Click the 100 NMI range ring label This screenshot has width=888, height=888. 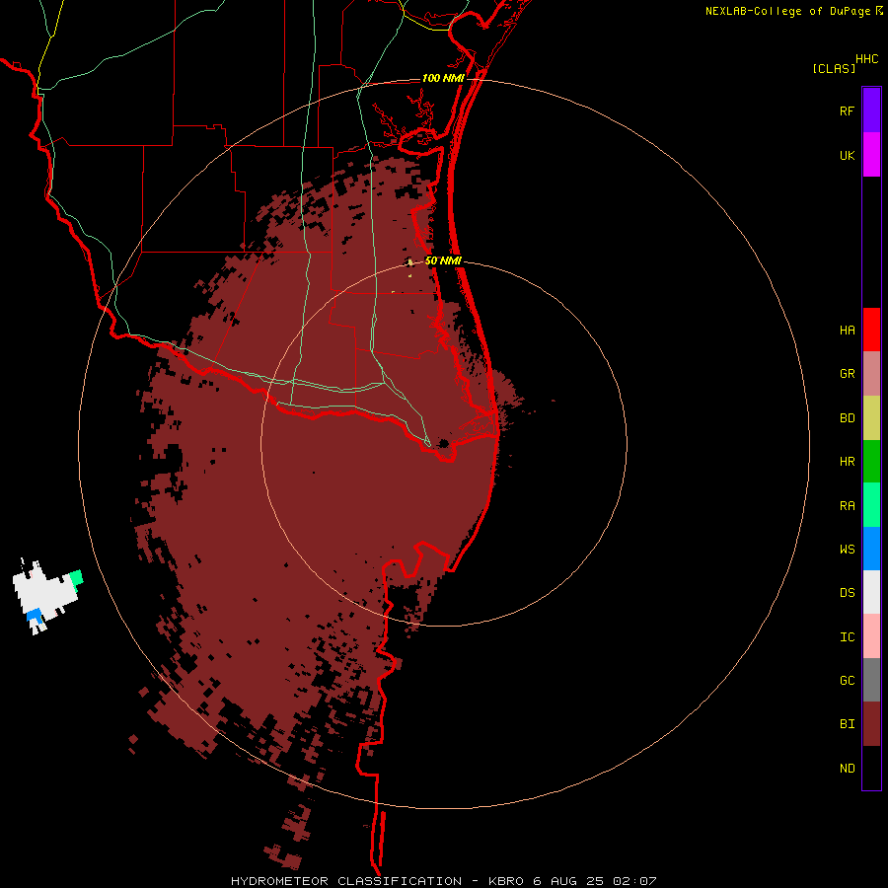[443, 78]
